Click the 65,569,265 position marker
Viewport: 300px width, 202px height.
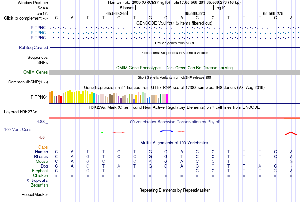[x=117, y=13]
